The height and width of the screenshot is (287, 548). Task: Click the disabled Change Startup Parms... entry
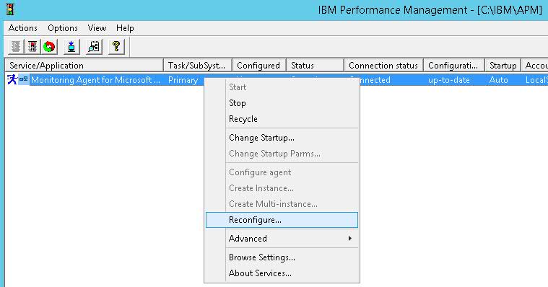pos(282,154)
